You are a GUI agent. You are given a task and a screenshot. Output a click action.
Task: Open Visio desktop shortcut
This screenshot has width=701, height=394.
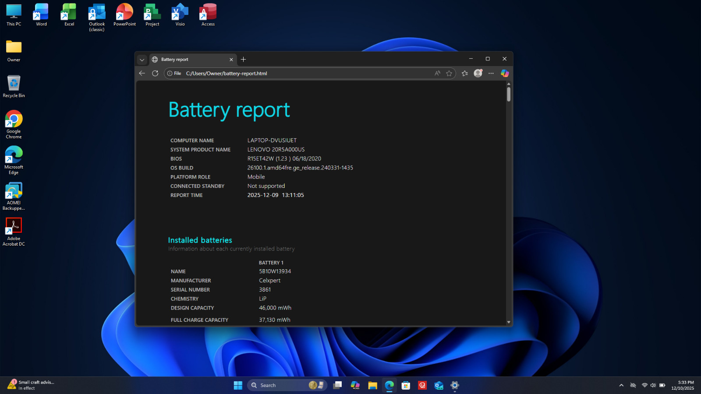tap(180, 15)
